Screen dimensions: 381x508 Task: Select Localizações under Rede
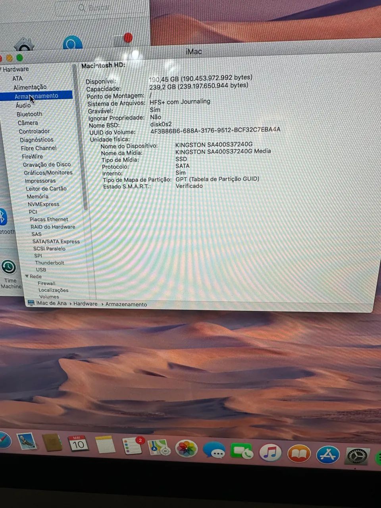coord(54,290)
